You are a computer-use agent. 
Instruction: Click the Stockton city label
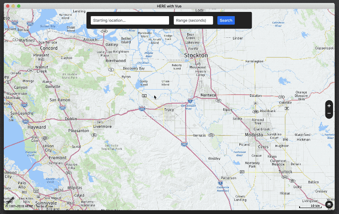(x=196, y=56)
